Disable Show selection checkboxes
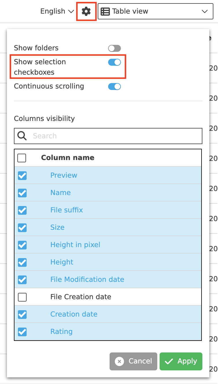The height and width of the screenshot is (384, 218). pos(114,62)
